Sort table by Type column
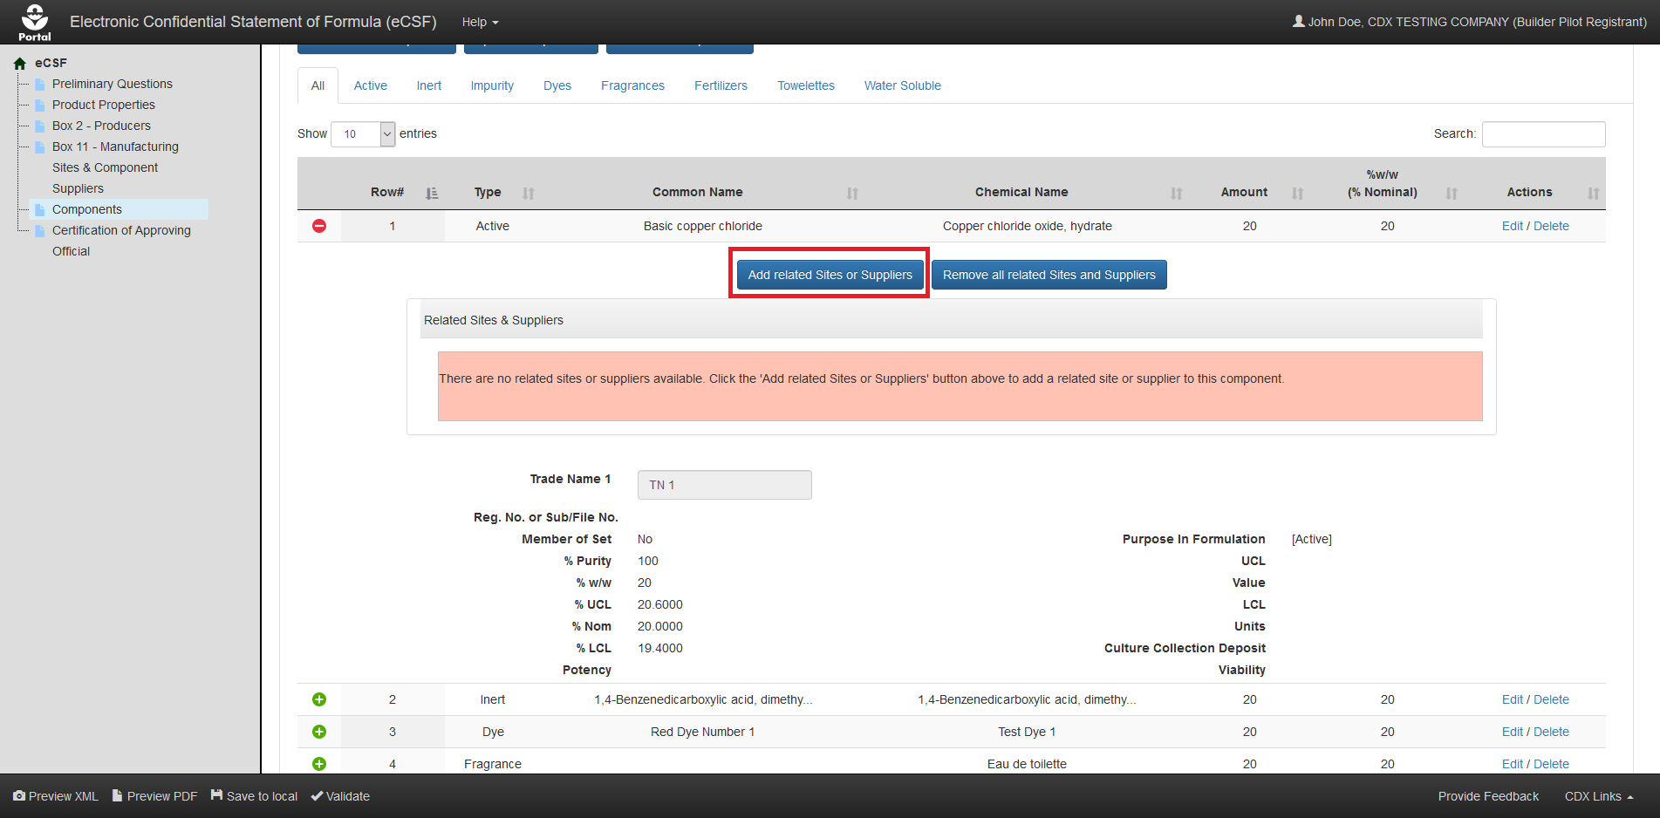 pos(529,194)
